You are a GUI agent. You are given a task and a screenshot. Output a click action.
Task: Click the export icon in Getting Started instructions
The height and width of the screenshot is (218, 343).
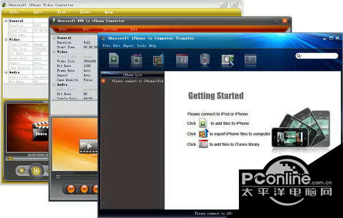[x=204, y=133]
